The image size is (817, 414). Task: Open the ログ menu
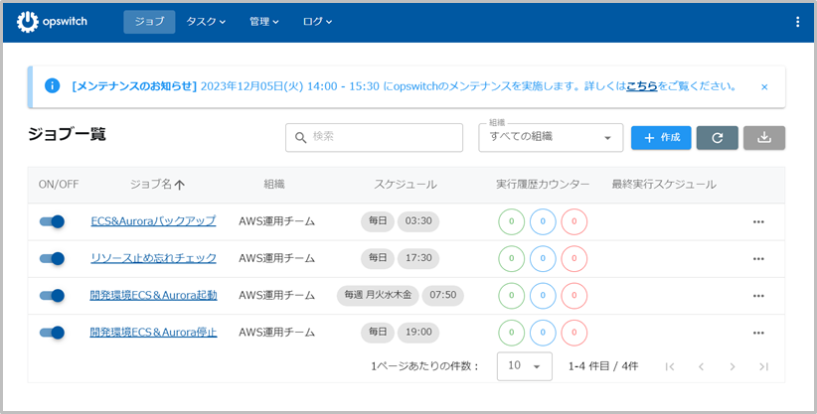pos(317,22)
